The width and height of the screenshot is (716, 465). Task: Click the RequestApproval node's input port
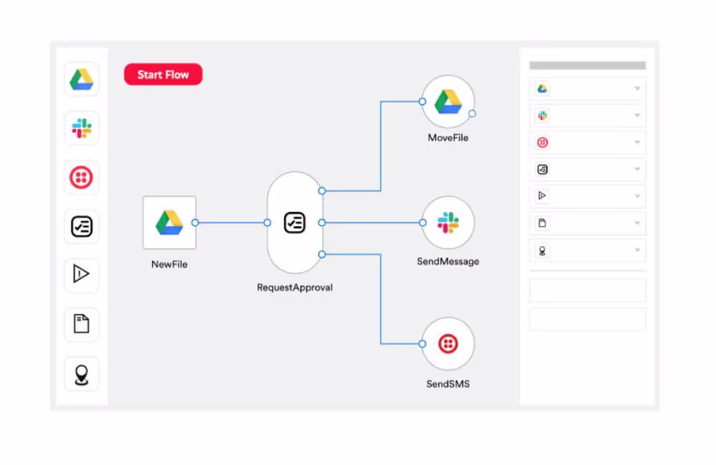[267, 222]
